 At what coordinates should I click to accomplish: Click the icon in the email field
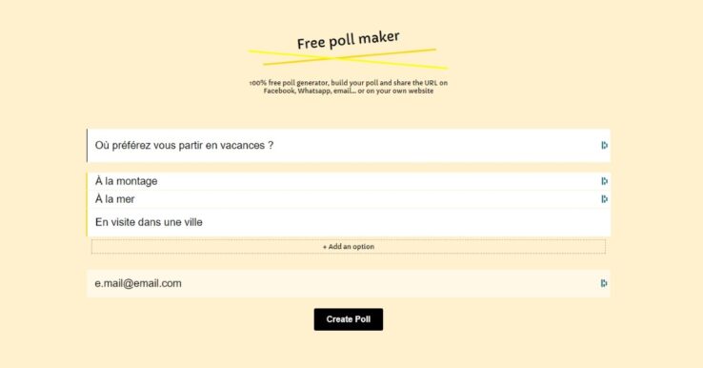click(604, 283)
